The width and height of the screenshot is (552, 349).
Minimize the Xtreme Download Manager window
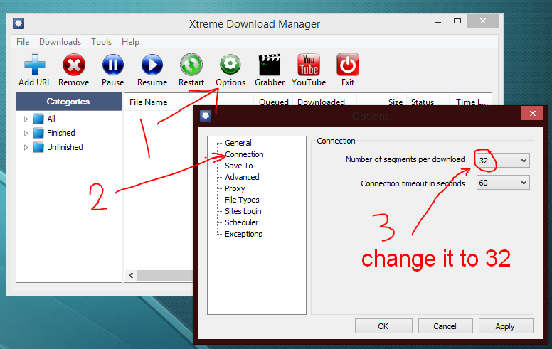tap(438, 22)
